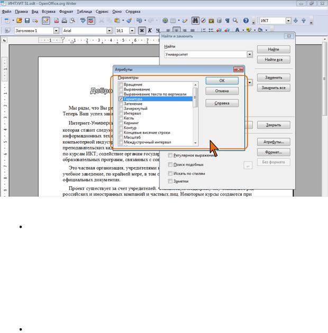
Task: Click the Paste clipboard icon
Action: click(x=117, y=21)
